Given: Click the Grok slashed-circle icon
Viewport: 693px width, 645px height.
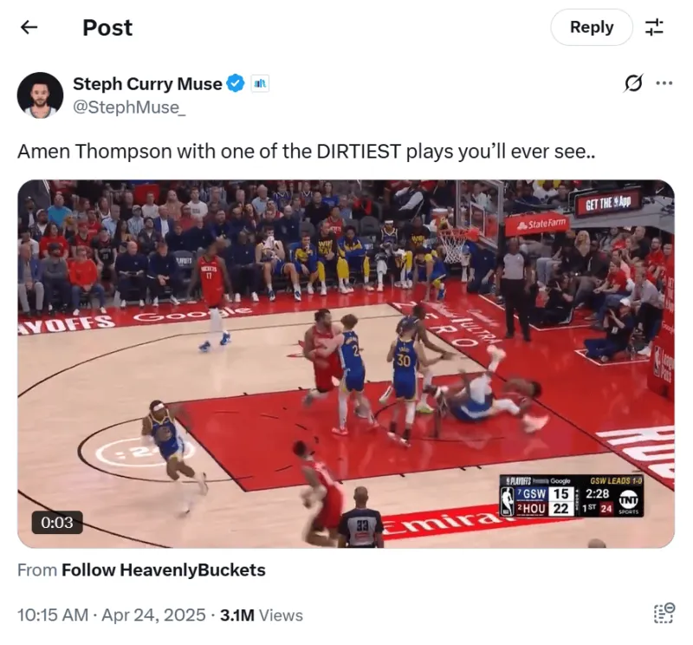Looking at the screenshot, I should click(633, 83).
